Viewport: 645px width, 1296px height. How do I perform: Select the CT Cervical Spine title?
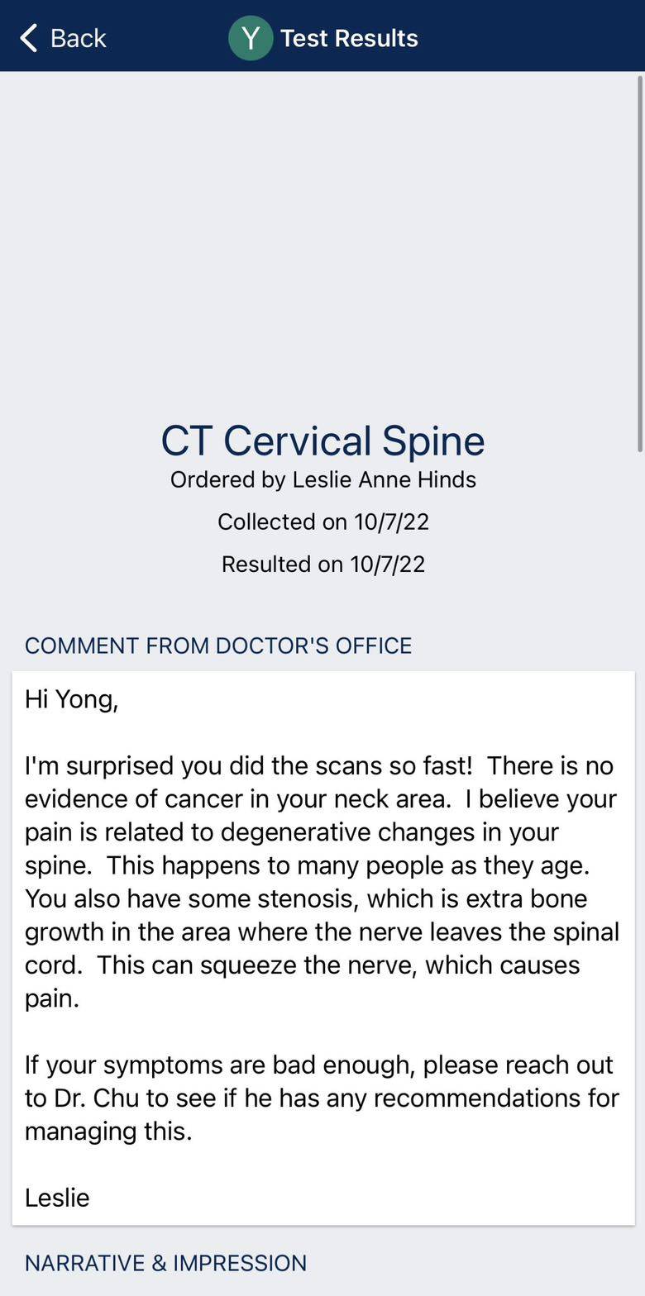[x=322, y=441]
